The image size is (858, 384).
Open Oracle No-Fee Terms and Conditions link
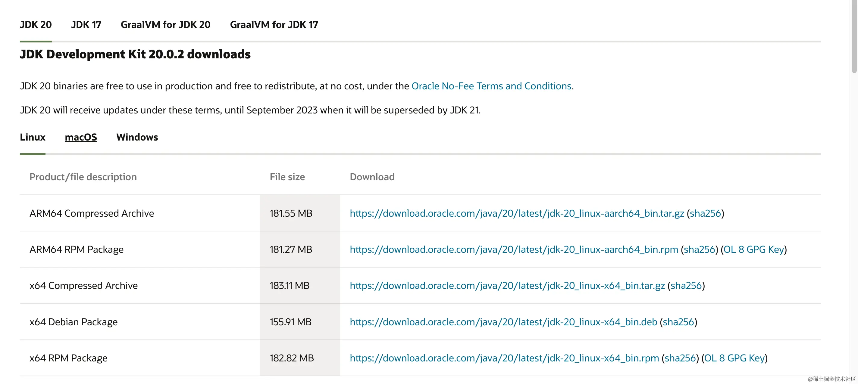(491, 86)
